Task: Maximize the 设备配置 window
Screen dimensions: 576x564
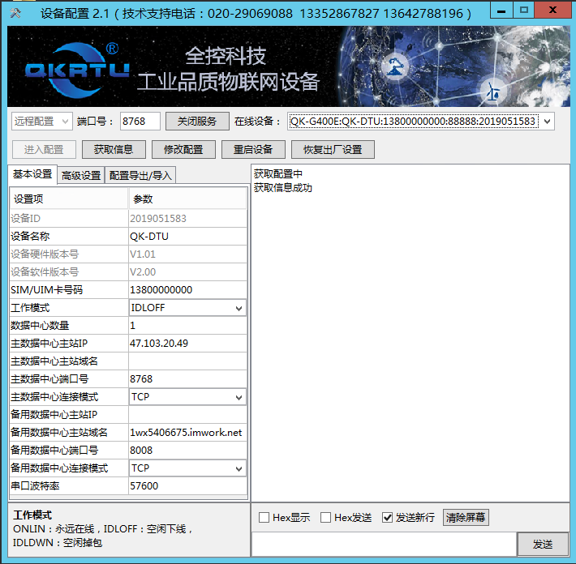Action: (x=524, y=11)
